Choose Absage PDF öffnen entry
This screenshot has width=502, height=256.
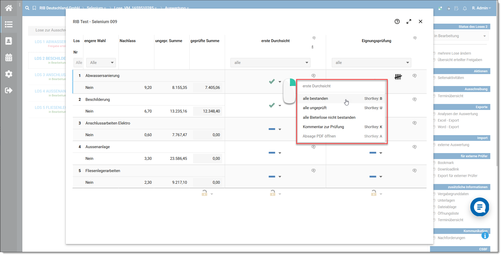342,136
